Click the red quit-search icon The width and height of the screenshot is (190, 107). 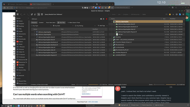107,19
